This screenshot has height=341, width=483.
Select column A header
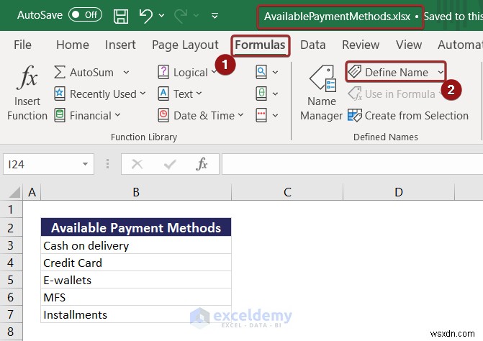click(32, 192)
